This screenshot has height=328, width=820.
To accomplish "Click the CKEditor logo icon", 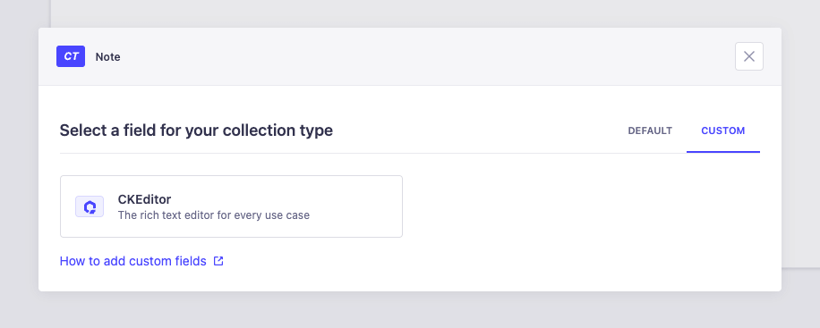I will click(x=90, y=206).
